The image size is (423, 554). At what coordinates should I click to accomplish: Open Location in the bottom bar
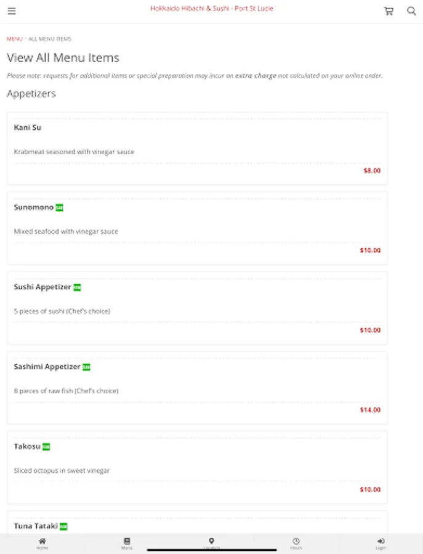(211, 543)
